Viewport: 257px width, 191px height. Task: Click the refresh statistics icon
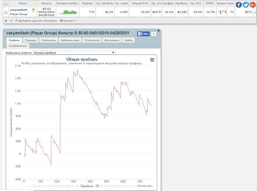tap(11, 21)
